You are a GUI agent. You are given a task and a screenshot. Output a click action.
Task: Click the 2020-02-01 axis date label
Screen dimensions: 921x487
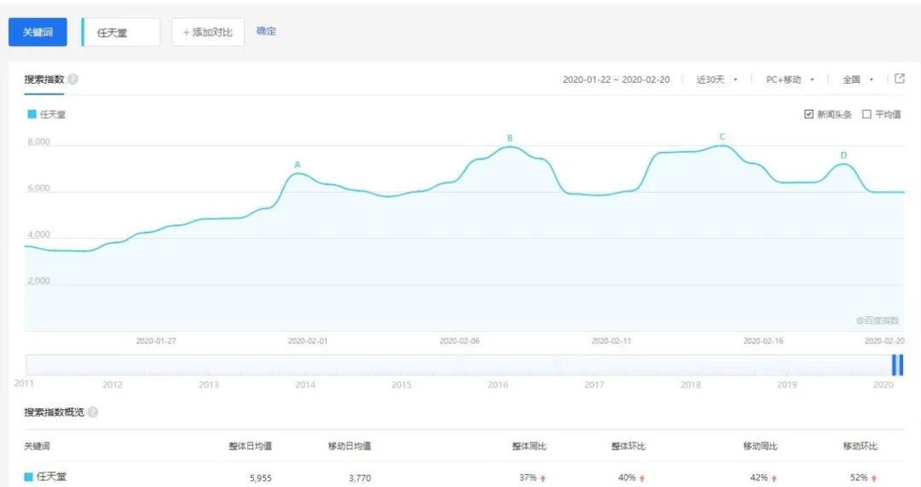point(308,340)
